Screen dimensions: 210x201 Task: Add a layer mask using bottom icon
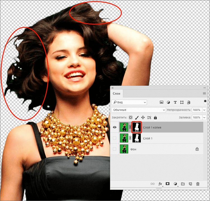[168, 184]
